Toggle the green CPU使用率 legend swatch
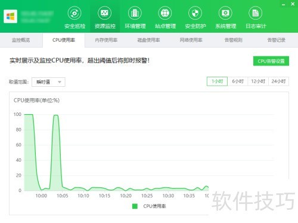This screenshot has height=223, width=298. point(135,206)
